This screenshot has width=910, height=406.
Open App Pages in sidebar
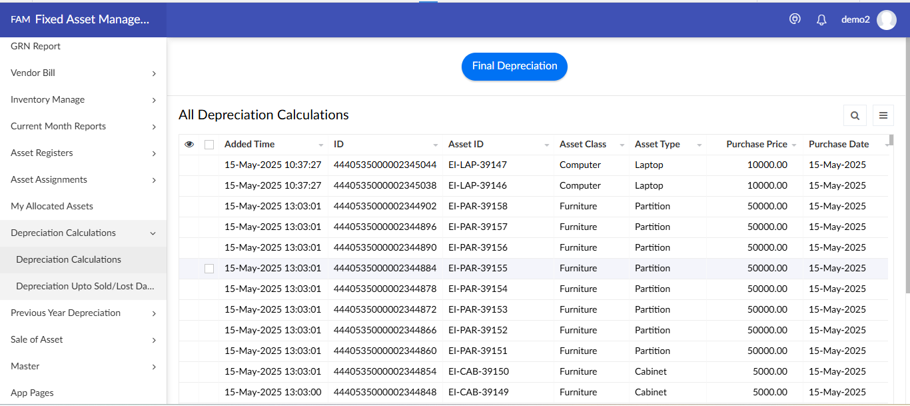[32, 393]
